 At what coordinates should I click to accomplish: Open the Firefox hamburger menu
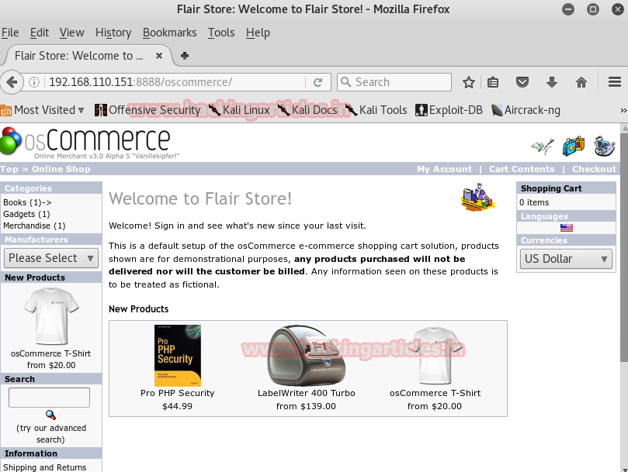click(x=614, y=82)
